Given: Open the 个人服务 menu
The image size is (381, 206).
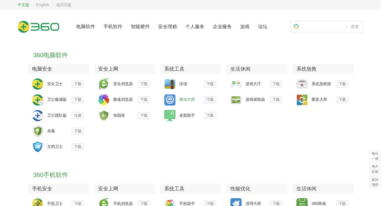Looking at the screenshot, I should pos(195,27).
